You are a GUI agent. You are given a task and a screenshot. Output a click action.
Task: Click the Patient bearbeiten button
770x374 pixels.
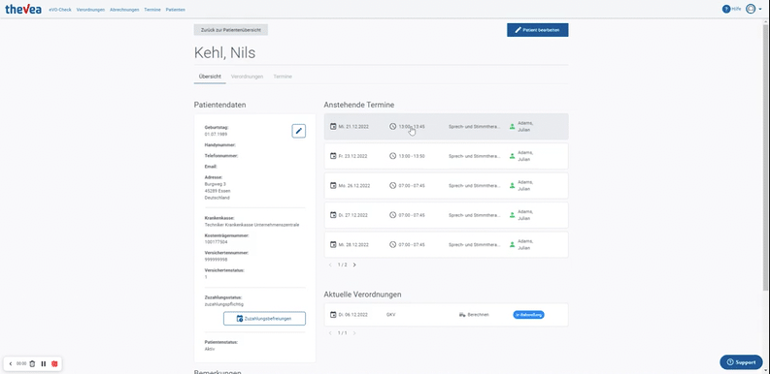pyautogui.click(x=538, y=30)
